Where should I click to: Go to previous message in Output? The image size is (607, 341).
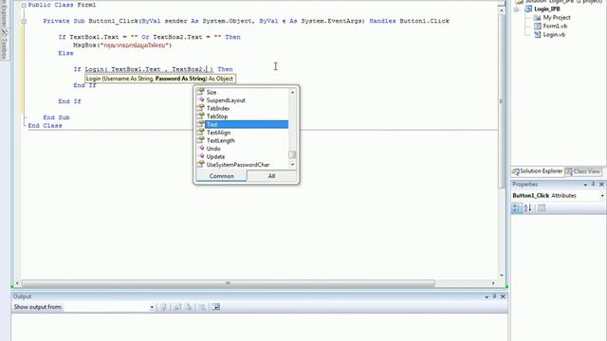click(x=177, y=307)
